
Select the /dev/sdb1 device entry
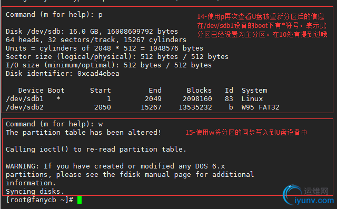[25, 99]
